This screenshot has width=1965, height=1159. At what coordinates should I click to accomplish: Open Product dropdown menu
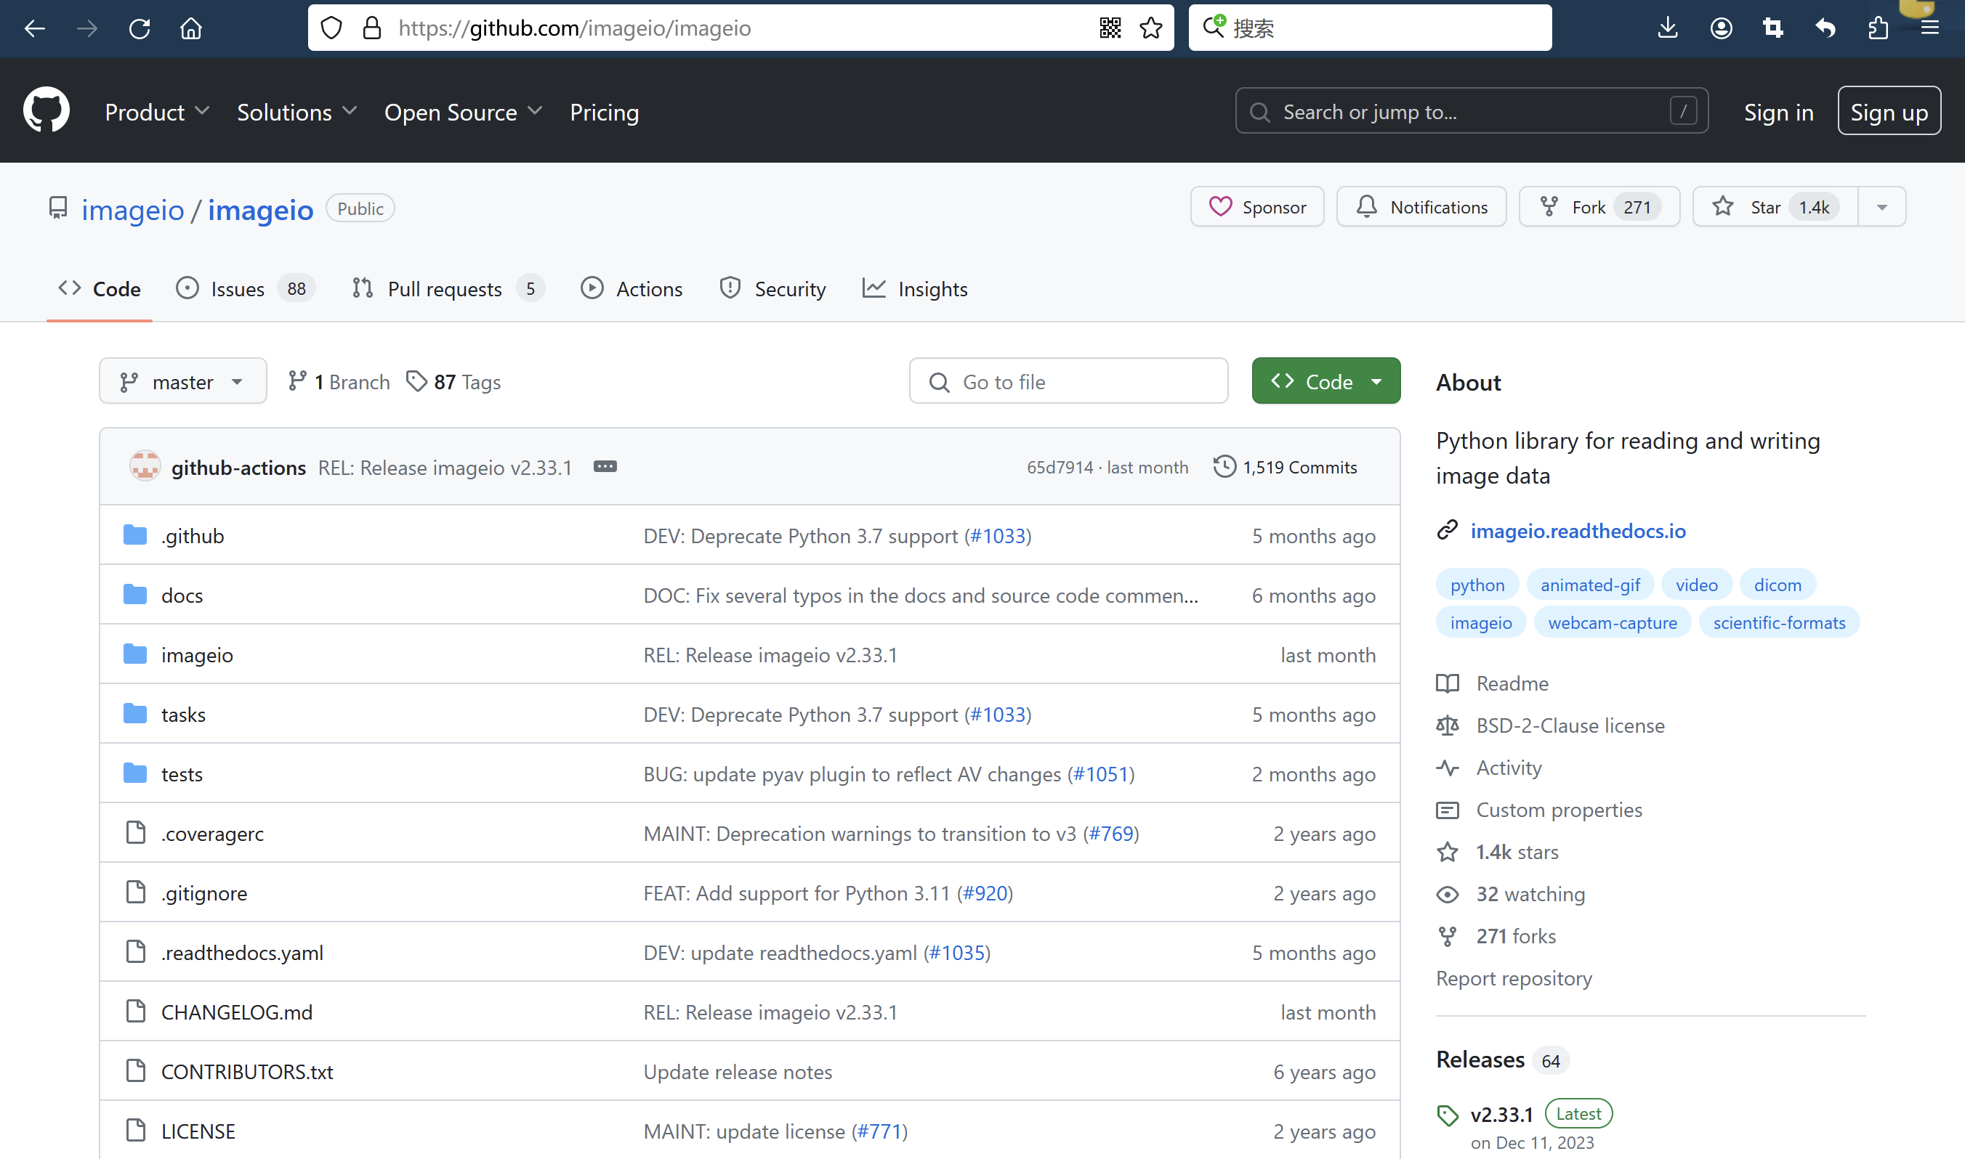157,113
